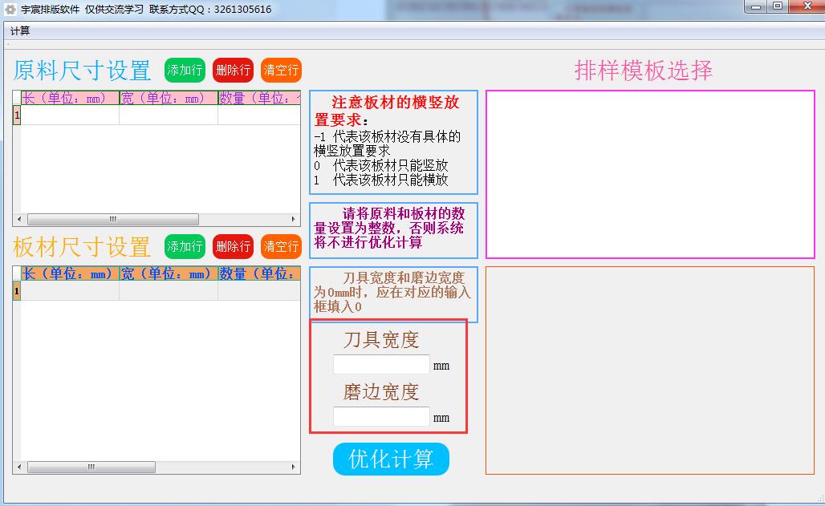Click inside the 刀具宽度 input field
This screenshot has width=825, height=506.
tap(380, 364)
